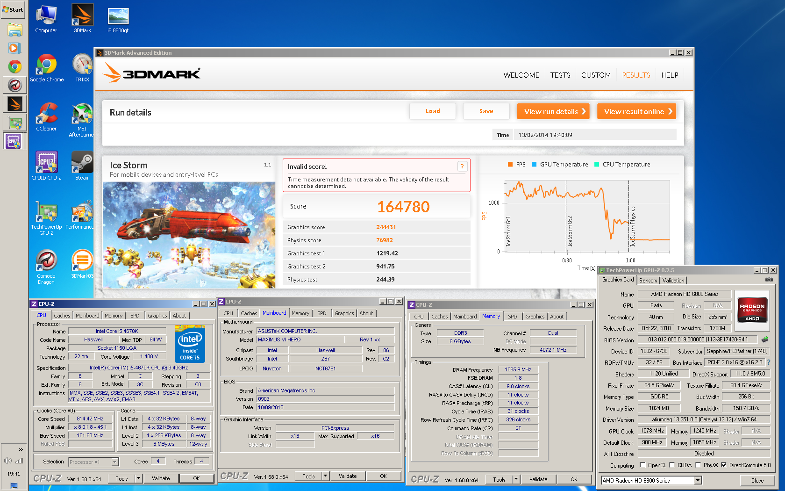Enable the OpenCL checkbox in GPU-Z
This screenshot has height=491, width=785.
tap(642, 465)
